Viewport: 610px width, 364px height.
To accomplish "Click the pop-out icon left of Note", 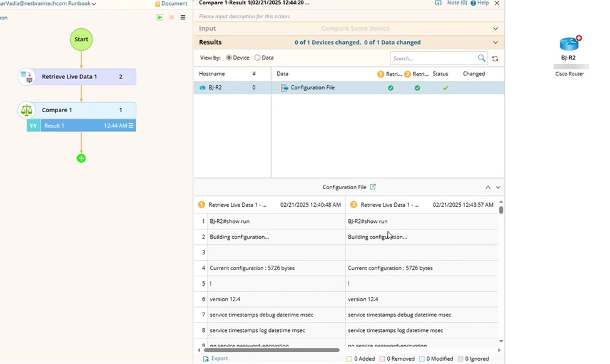I will point(438,3).
